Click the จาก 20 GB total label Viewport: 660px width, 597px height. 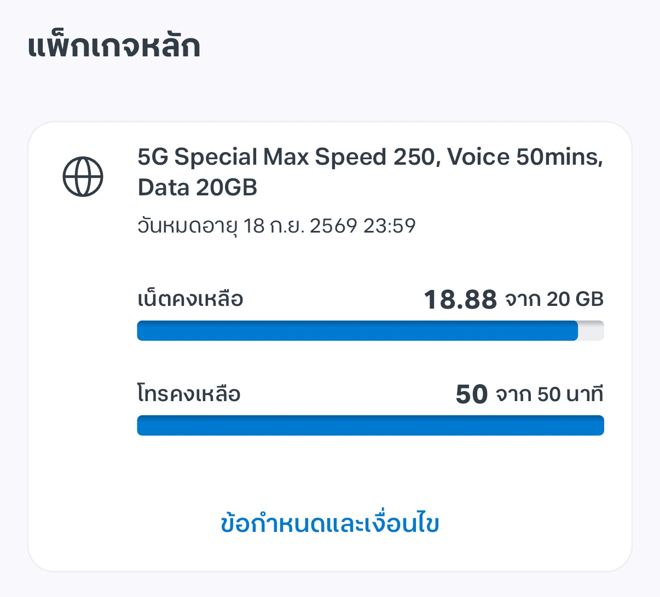[554, 299]
